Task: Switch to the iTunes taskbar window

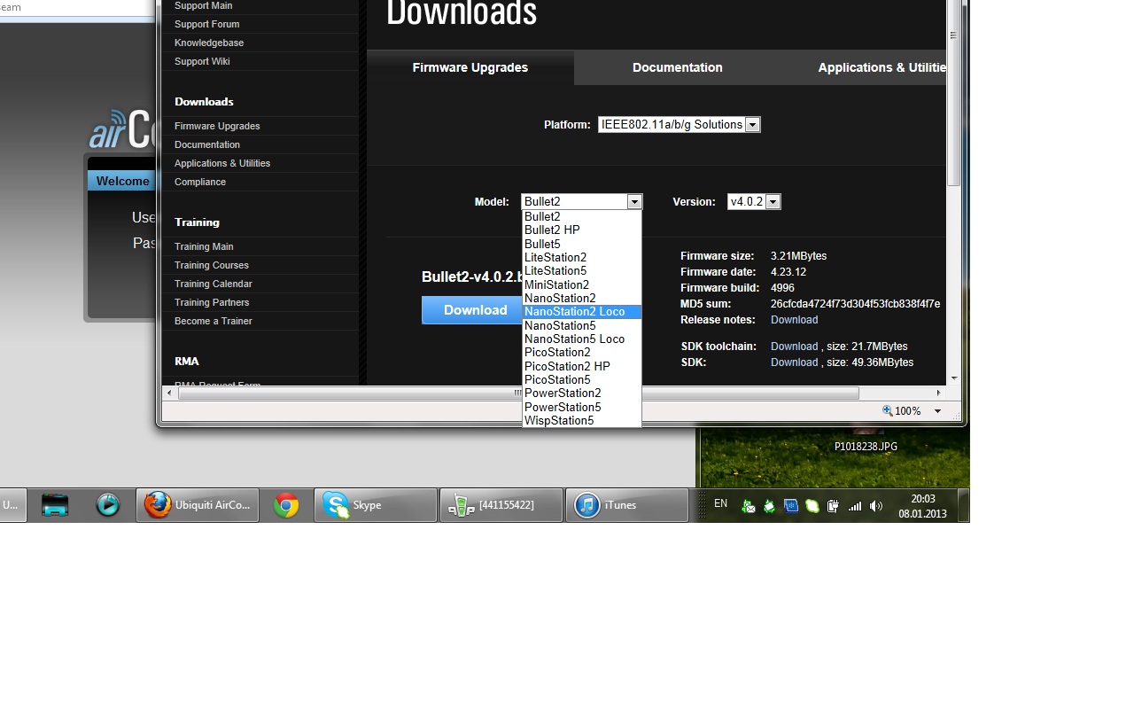Action: [x=627, y=505]
